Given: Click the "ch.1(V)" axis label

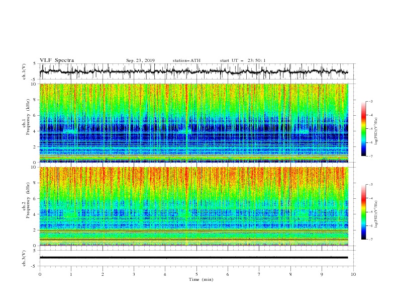Looking at the screenshot, I should pyautogui.click(x=24, y=71).
